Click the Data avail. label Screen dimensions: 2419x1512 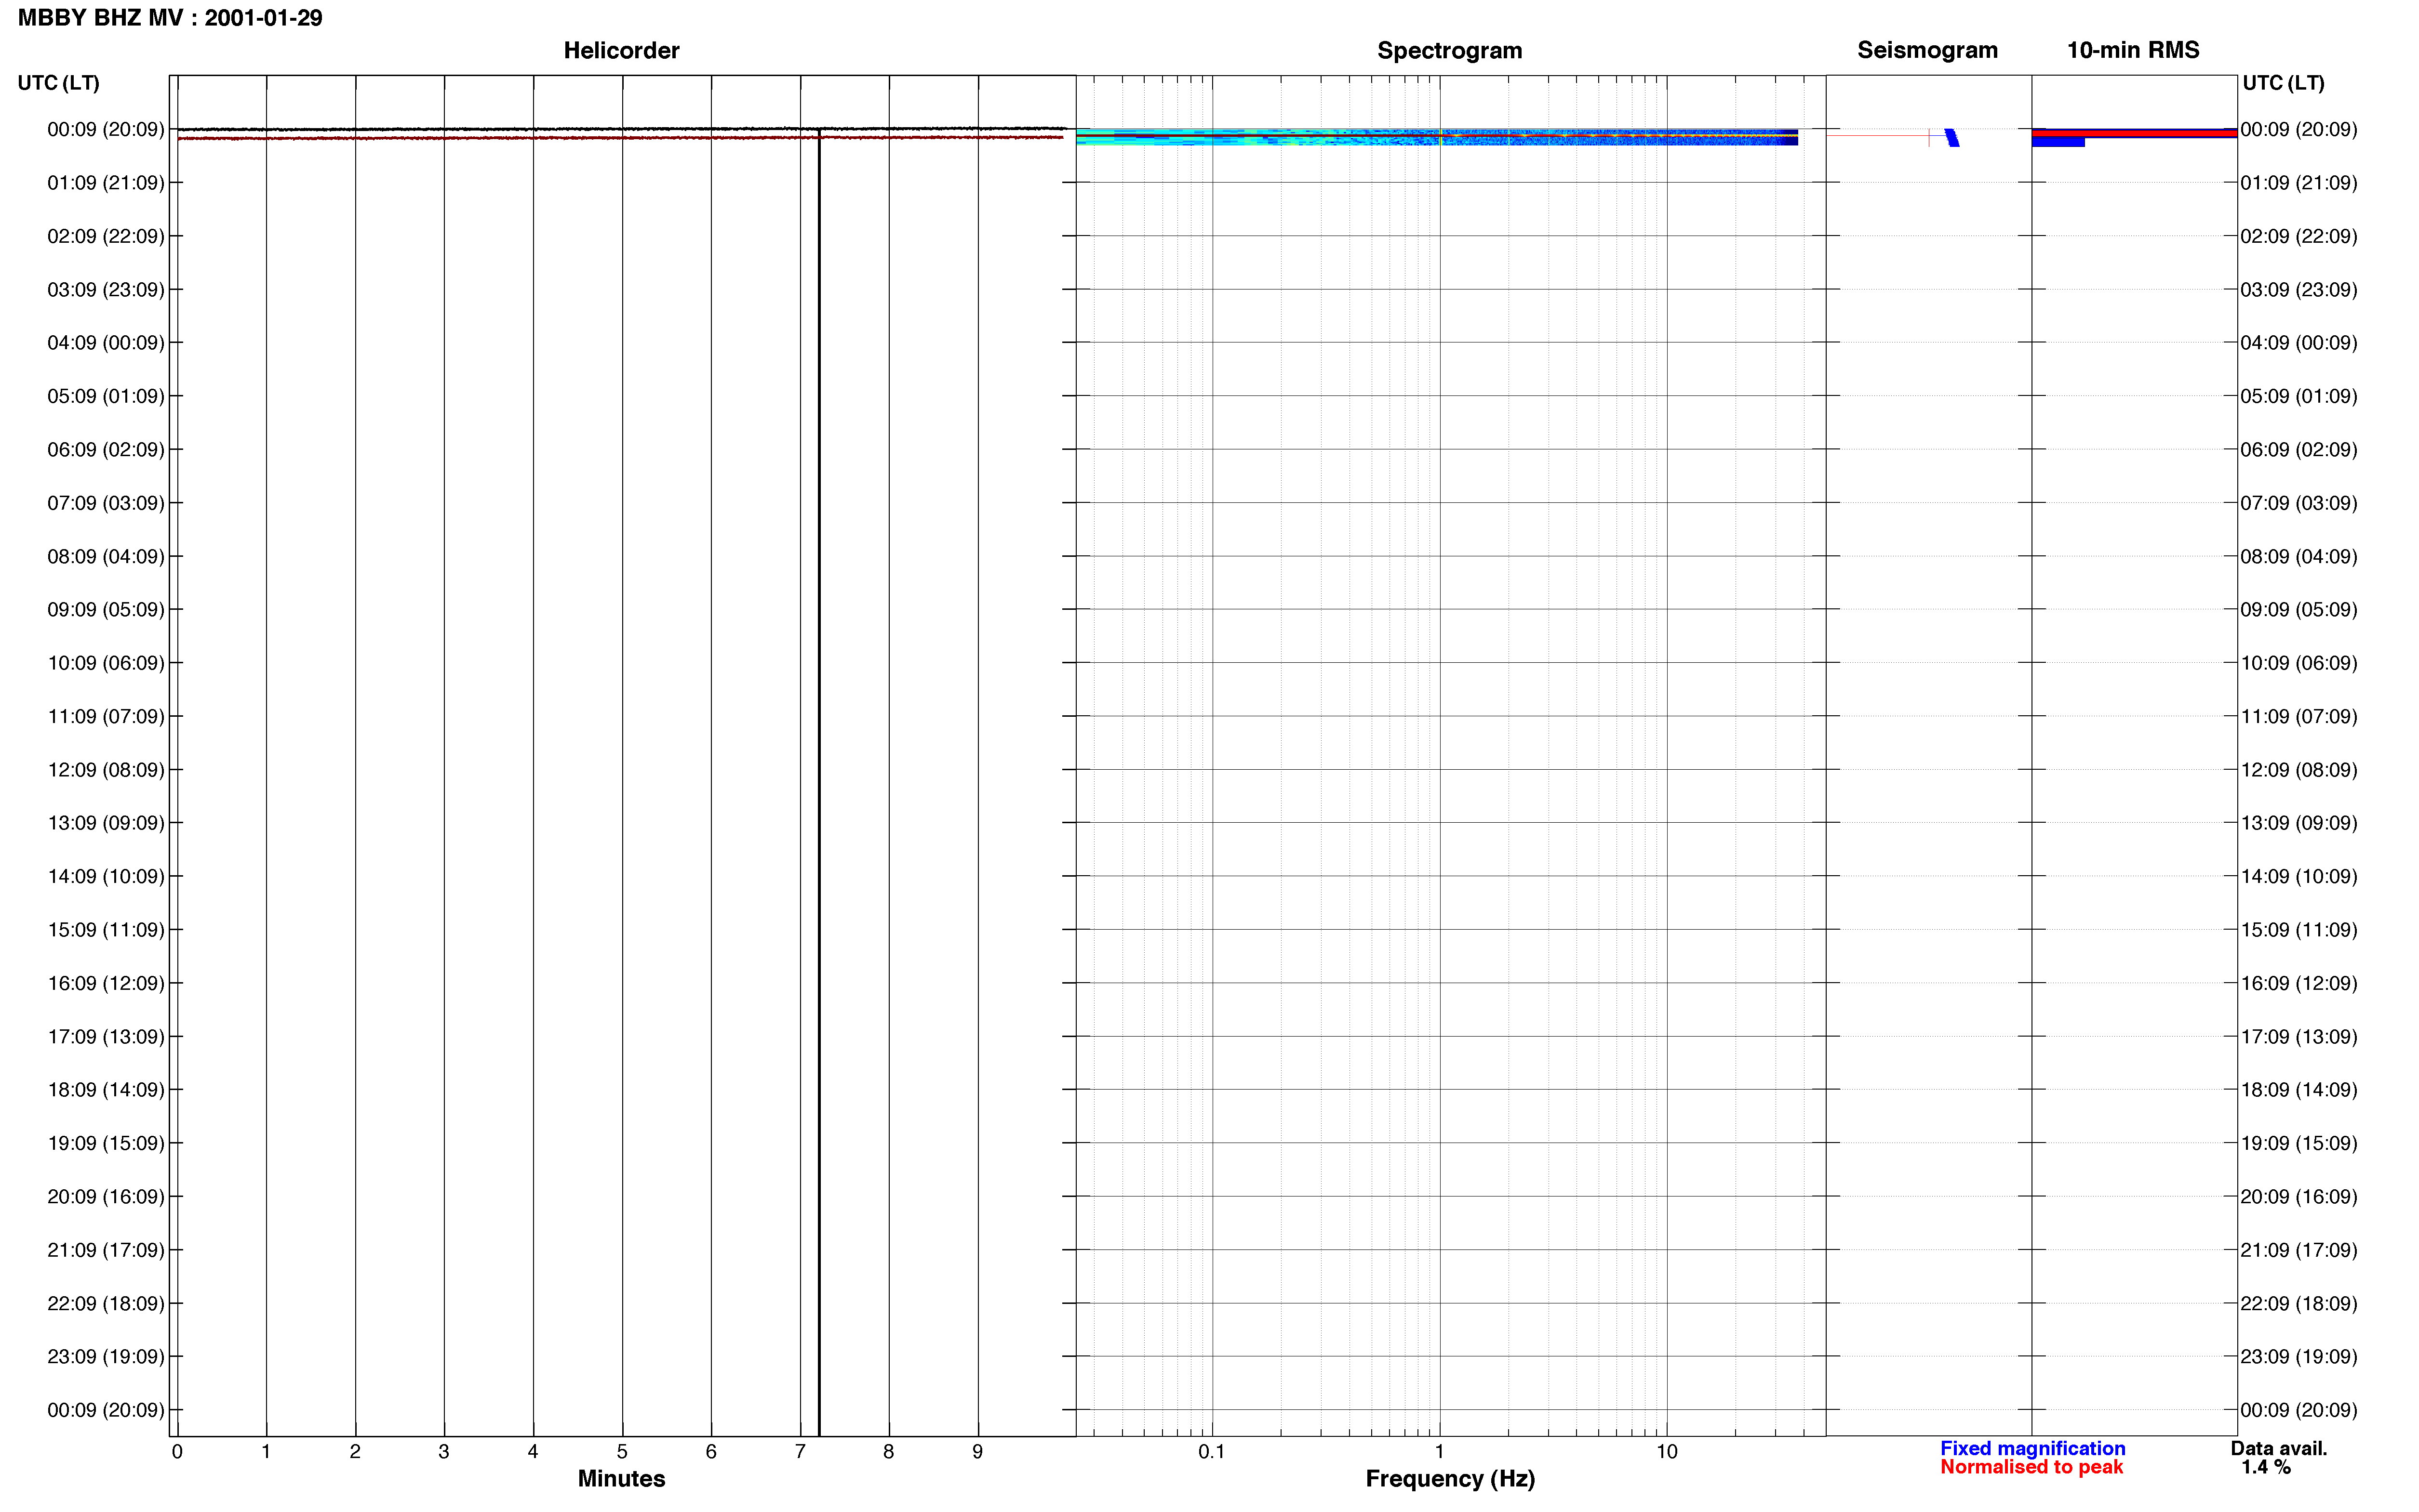[2279, 1448]
